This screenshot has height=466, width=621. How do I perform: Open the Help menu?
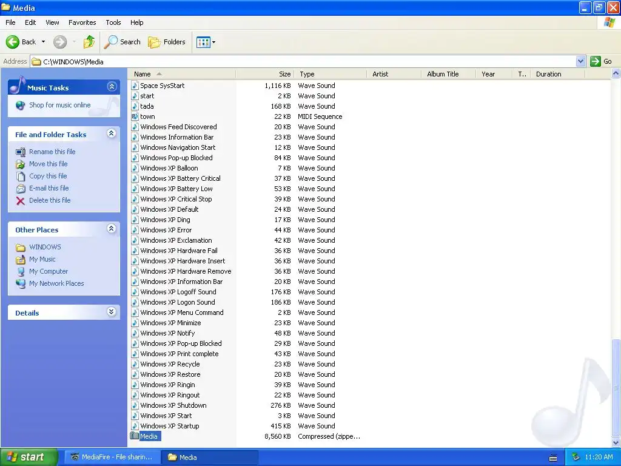point(136,22)
